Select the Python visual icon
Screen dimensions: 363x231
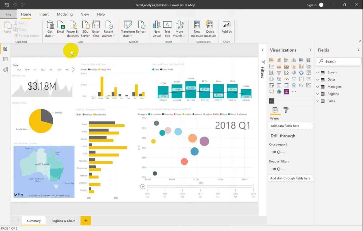301,85
